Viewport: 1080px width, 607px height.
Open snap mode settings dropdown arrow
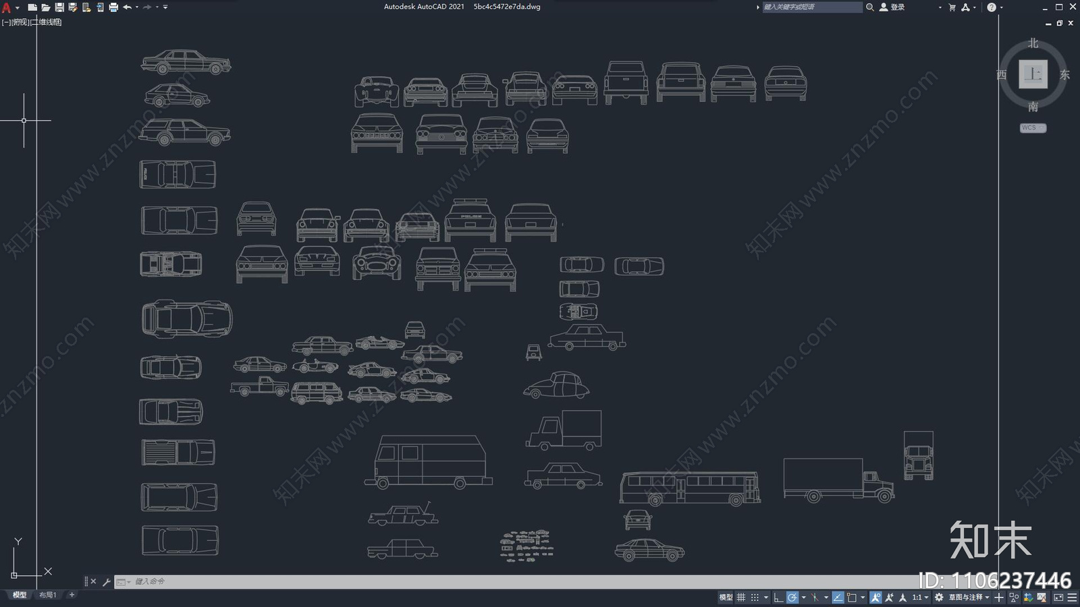coord(766,598)
